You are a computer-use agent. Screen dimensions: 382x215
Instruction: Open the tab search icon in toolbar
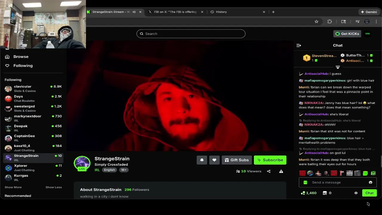click(344, 21)
